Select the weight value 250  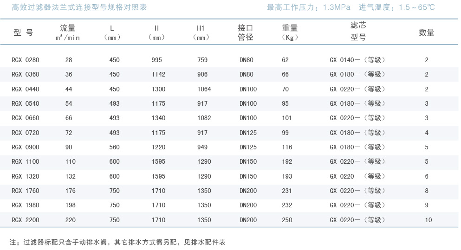pos(287,220)
